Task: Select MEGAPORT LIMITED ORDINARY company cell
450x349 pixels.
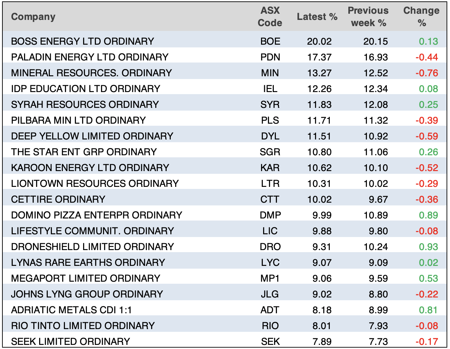Action: click(86, 278)
